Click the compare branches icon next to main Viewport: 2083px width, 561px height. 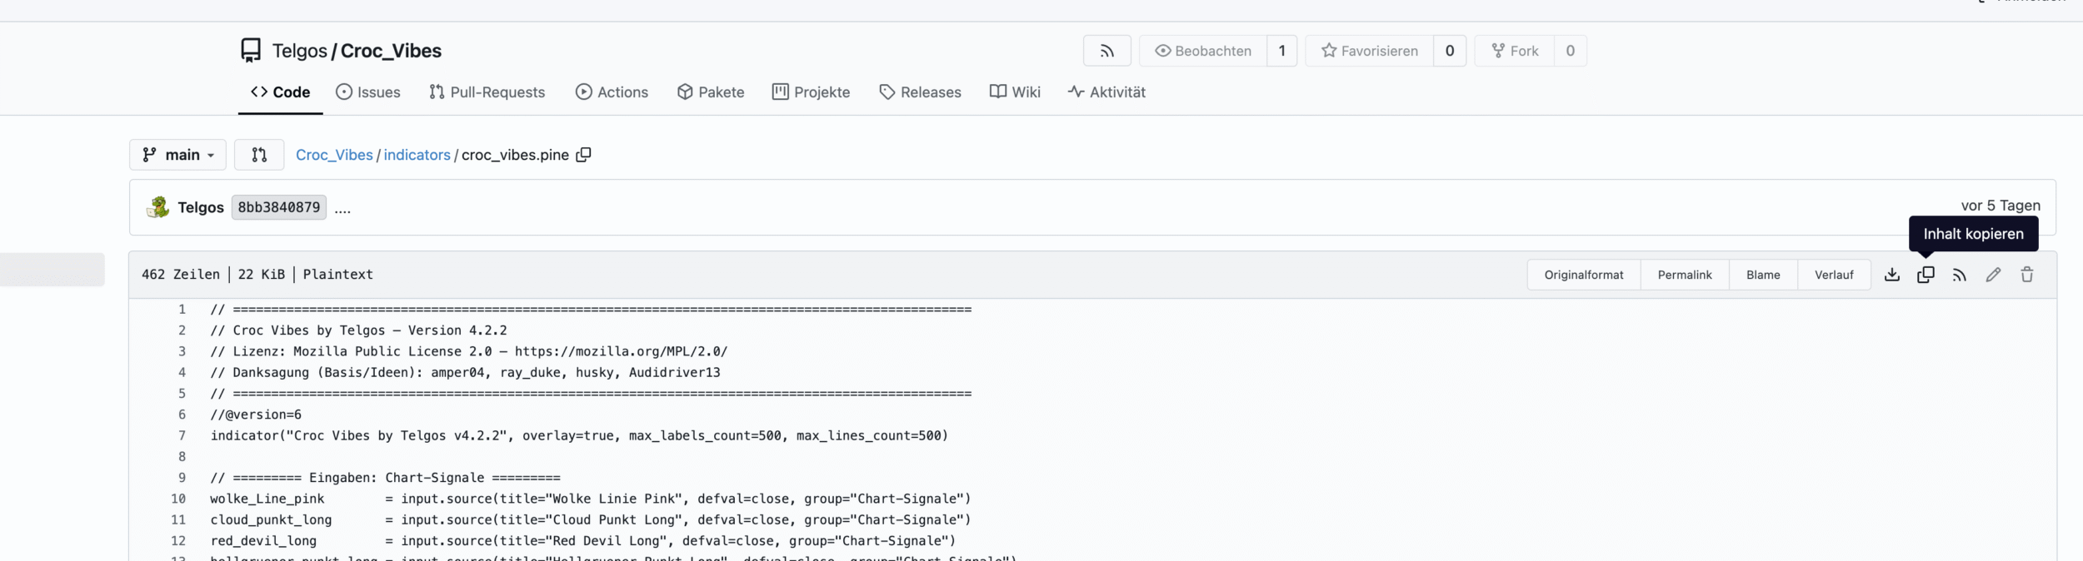click(259, 155)
